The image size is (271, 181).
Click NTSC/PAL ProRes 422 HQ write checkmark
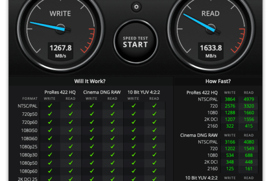[50, 105]
